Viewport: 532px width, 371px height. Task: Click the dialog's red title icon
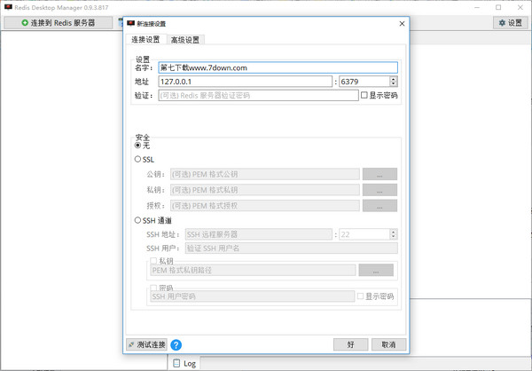pyautogui.click(x=131, y=23)
